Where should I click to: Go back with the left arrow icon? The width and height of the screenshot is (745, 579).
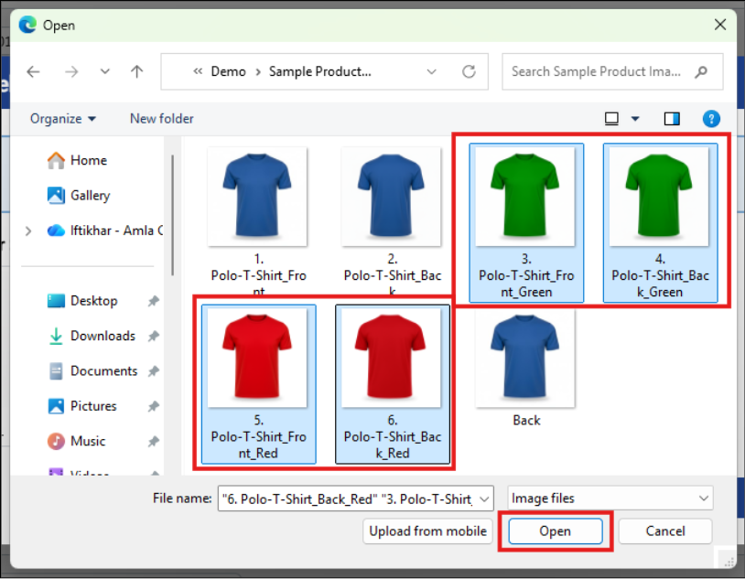point(33,71)
